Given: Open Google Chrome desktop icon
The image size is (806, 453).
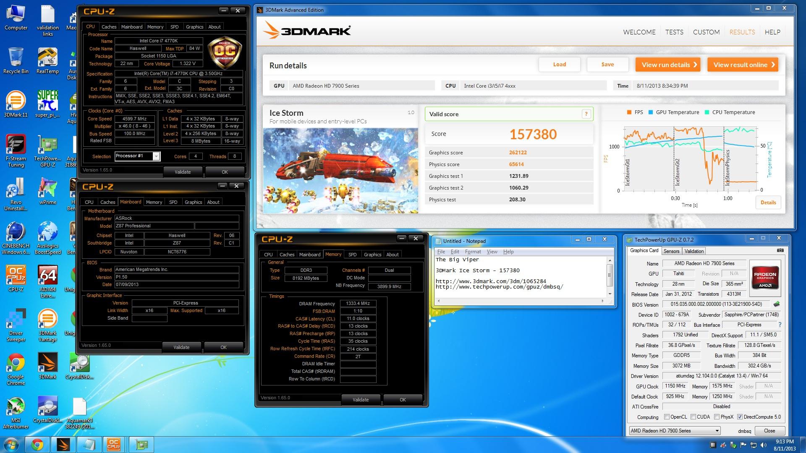Looking at the screenshot, I should click(16, 369).
